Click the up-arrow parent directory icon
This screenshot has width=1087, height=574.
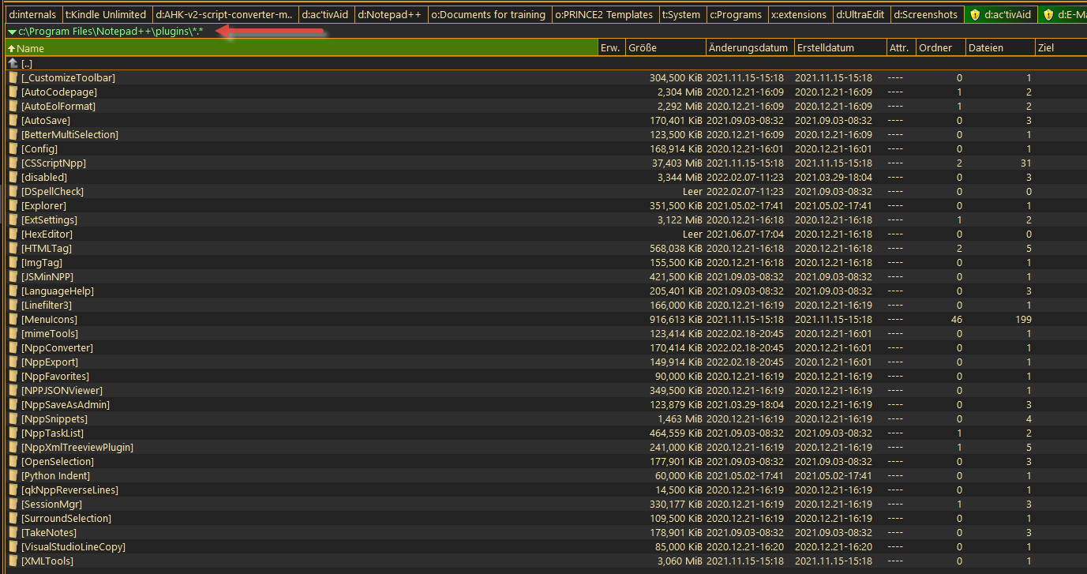tap(13, 63)
